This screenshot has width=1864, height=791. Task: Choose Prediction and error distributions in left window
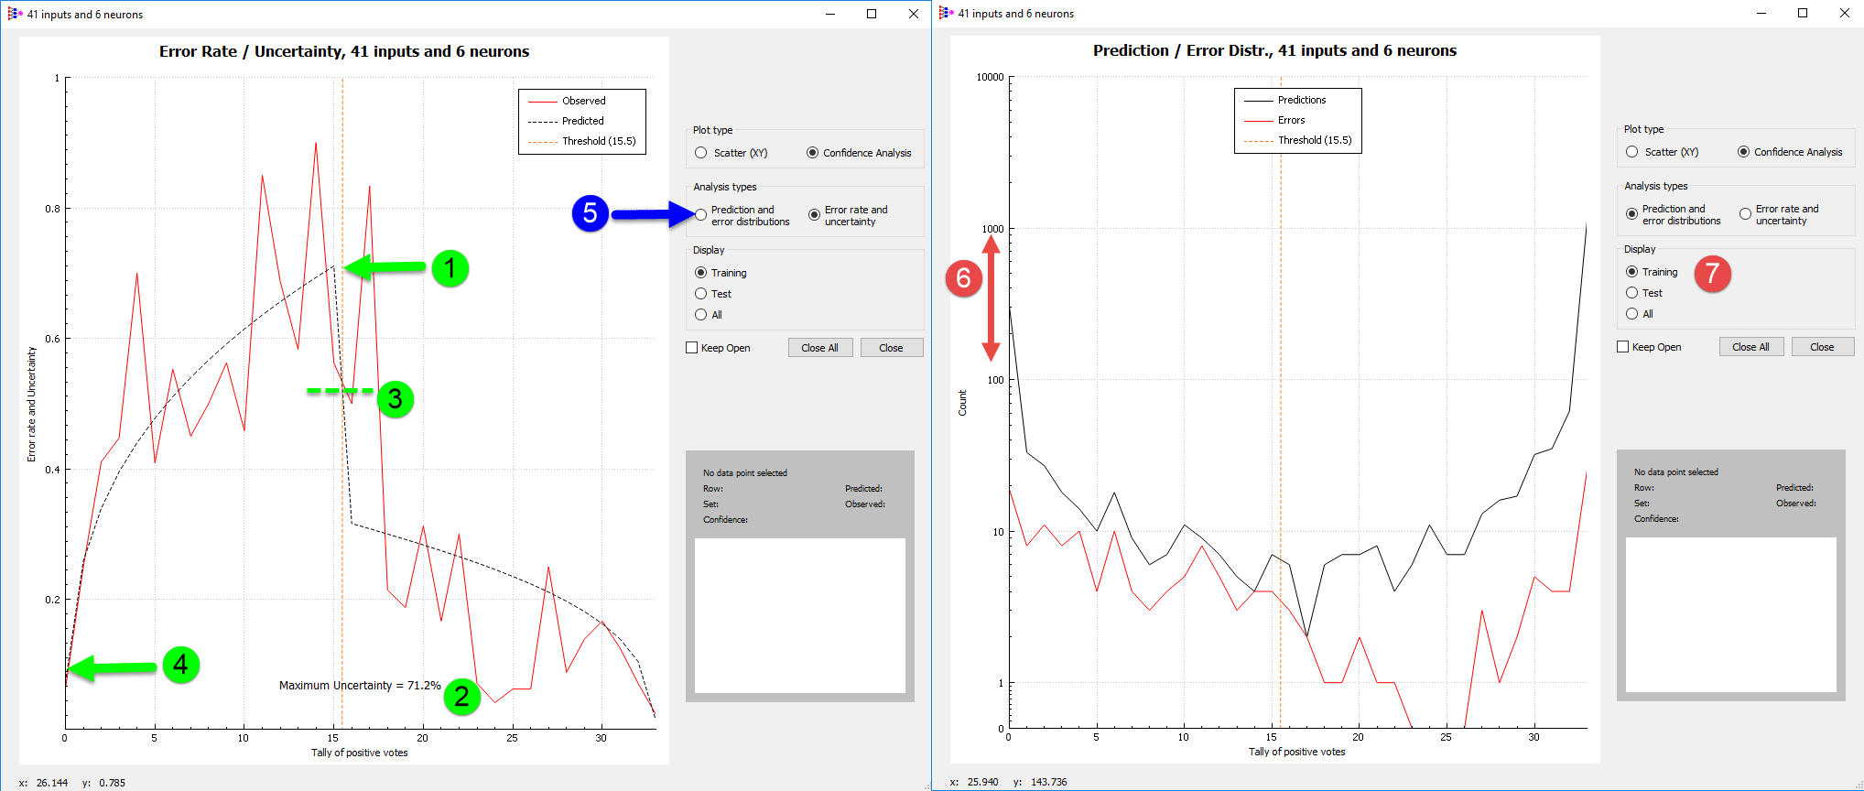point(701,215)
